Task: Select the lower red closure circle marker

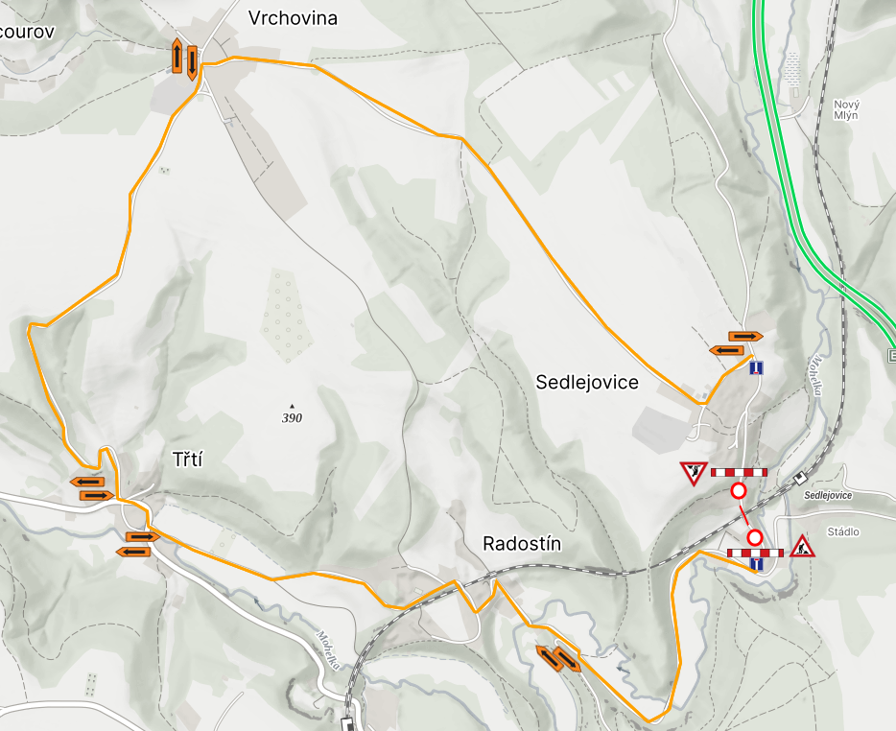Action: [755, 538]
